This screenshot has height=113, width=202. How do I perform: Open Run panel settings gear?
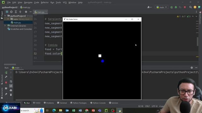pyautogui.click(x=192, y=68)
